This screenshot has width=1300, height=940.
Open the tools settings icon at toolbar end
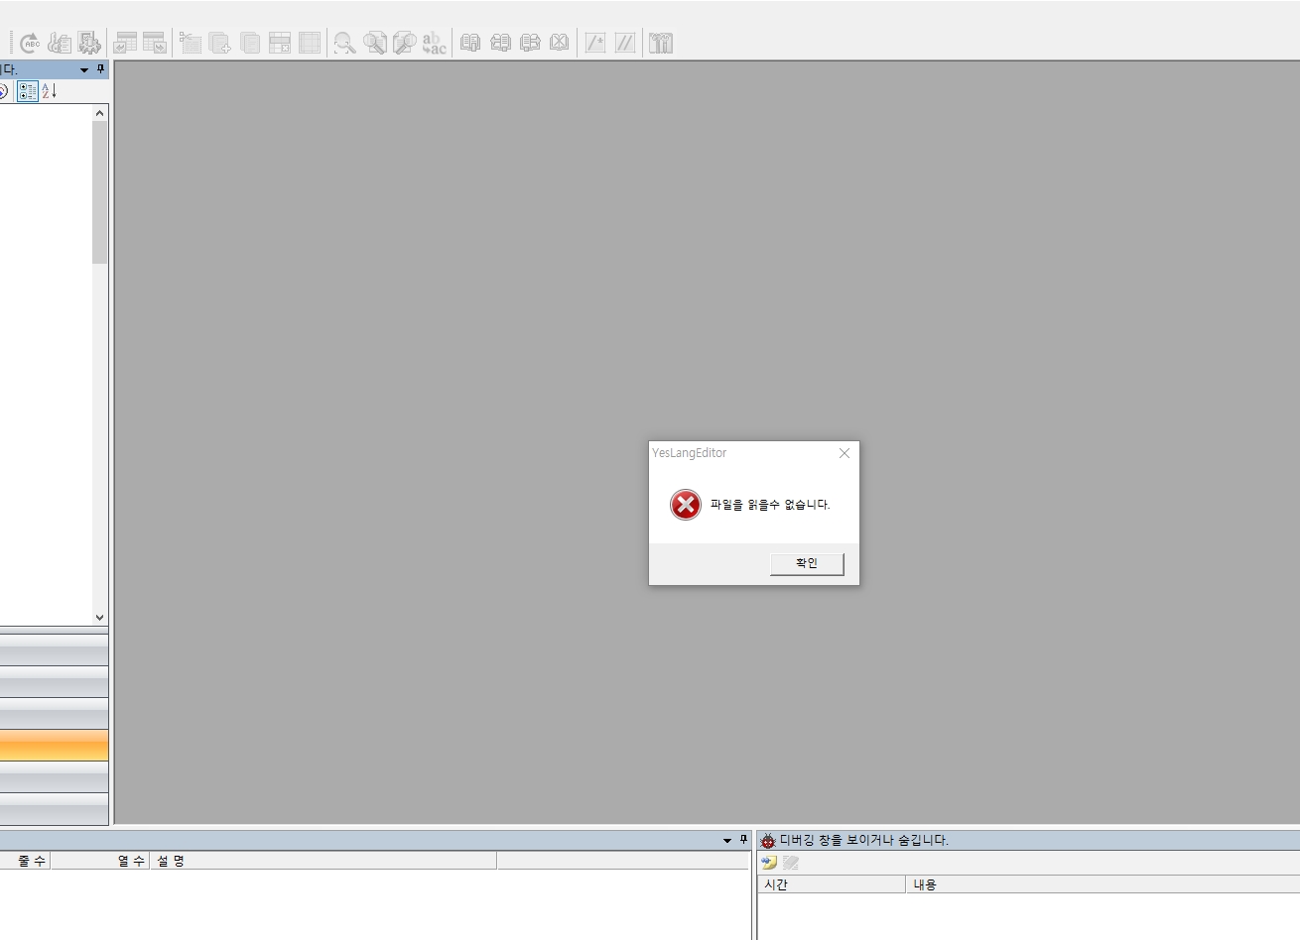coord(661,43)
